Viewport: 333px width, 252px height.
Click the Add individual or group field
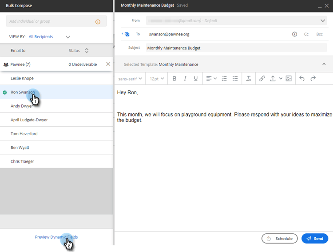click(56, 21)
